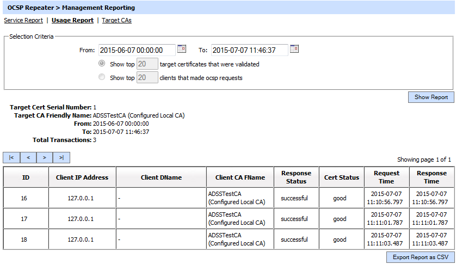Viewport: 456px width, 264px height.
Task: Click the To date input field
Action: [x=249, y=50]
